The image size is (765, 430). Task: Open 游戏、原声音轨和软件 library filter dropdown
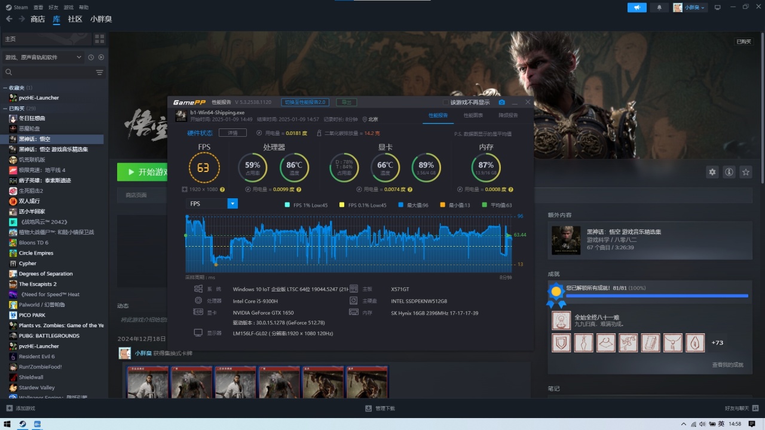[x=42, y=57]
